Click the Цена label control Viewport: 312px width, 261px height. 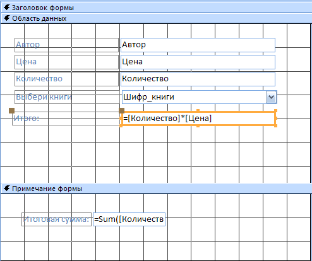point(66,62)
